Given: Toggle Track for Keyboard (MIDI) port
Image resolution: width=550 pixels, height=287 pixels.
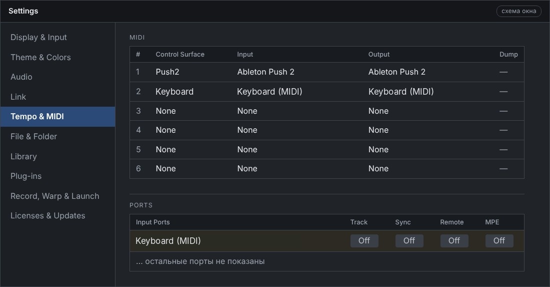Looking at the screenshot, I should pos(364,240).
